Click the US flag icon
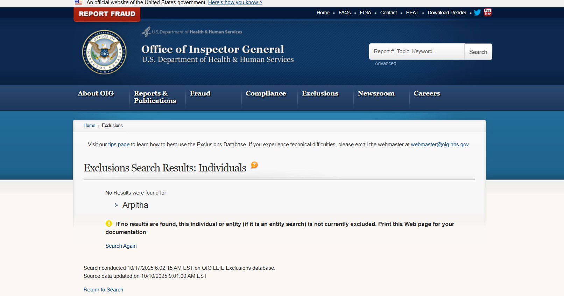The image size is (564, 296). tap(79, 2)
